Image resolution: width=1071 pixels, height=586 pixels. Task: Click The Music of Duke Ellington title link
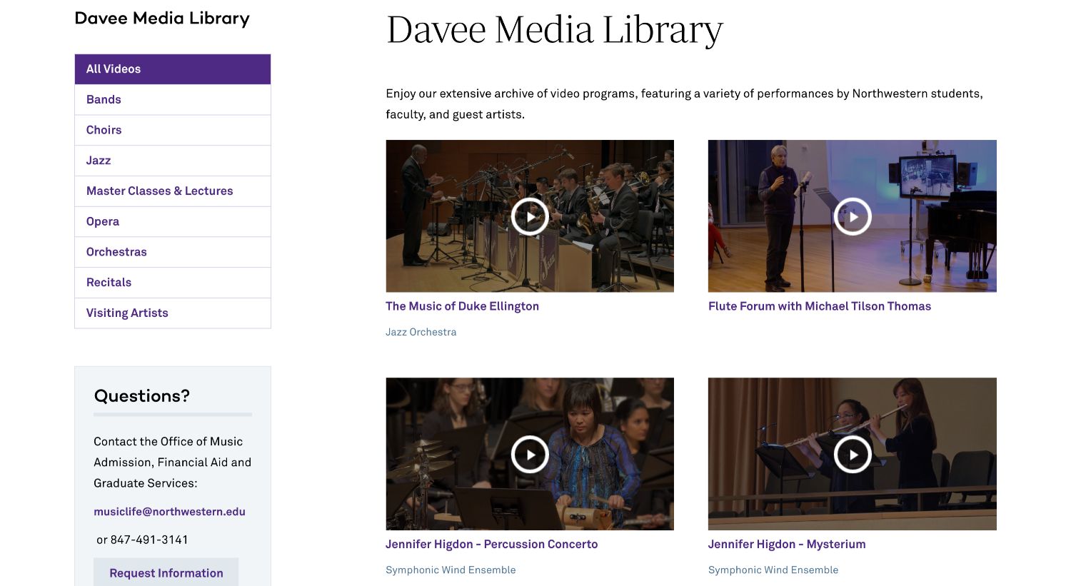pyautogui.click(x=462, y=306)
